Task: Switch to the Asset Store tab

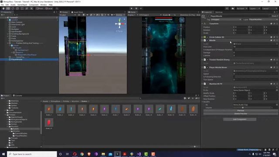Action: [77, 12]
